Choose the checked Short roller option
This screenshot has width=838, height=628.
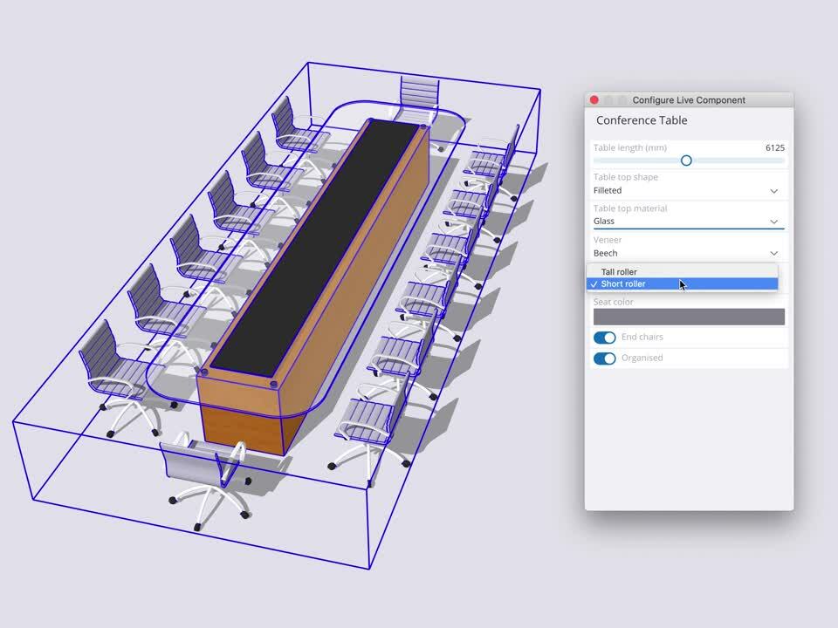(x=623, y=284)
